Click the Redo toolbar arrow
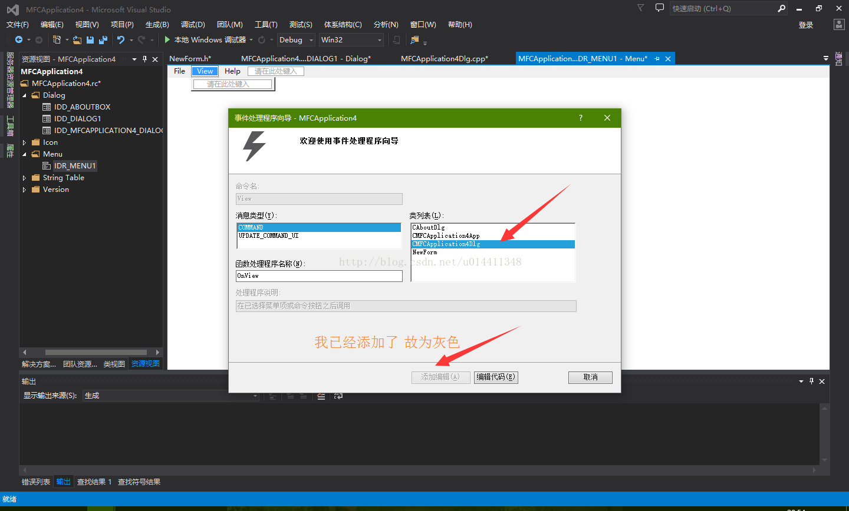The width and height of the screenshot is (849, 511). click(x=141, y=39)
